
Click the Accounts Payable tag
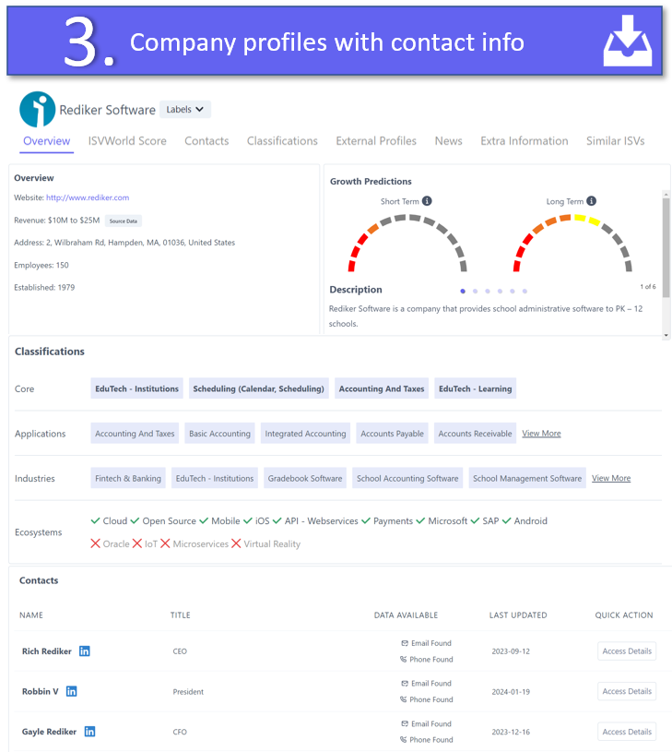coord(393,433)
